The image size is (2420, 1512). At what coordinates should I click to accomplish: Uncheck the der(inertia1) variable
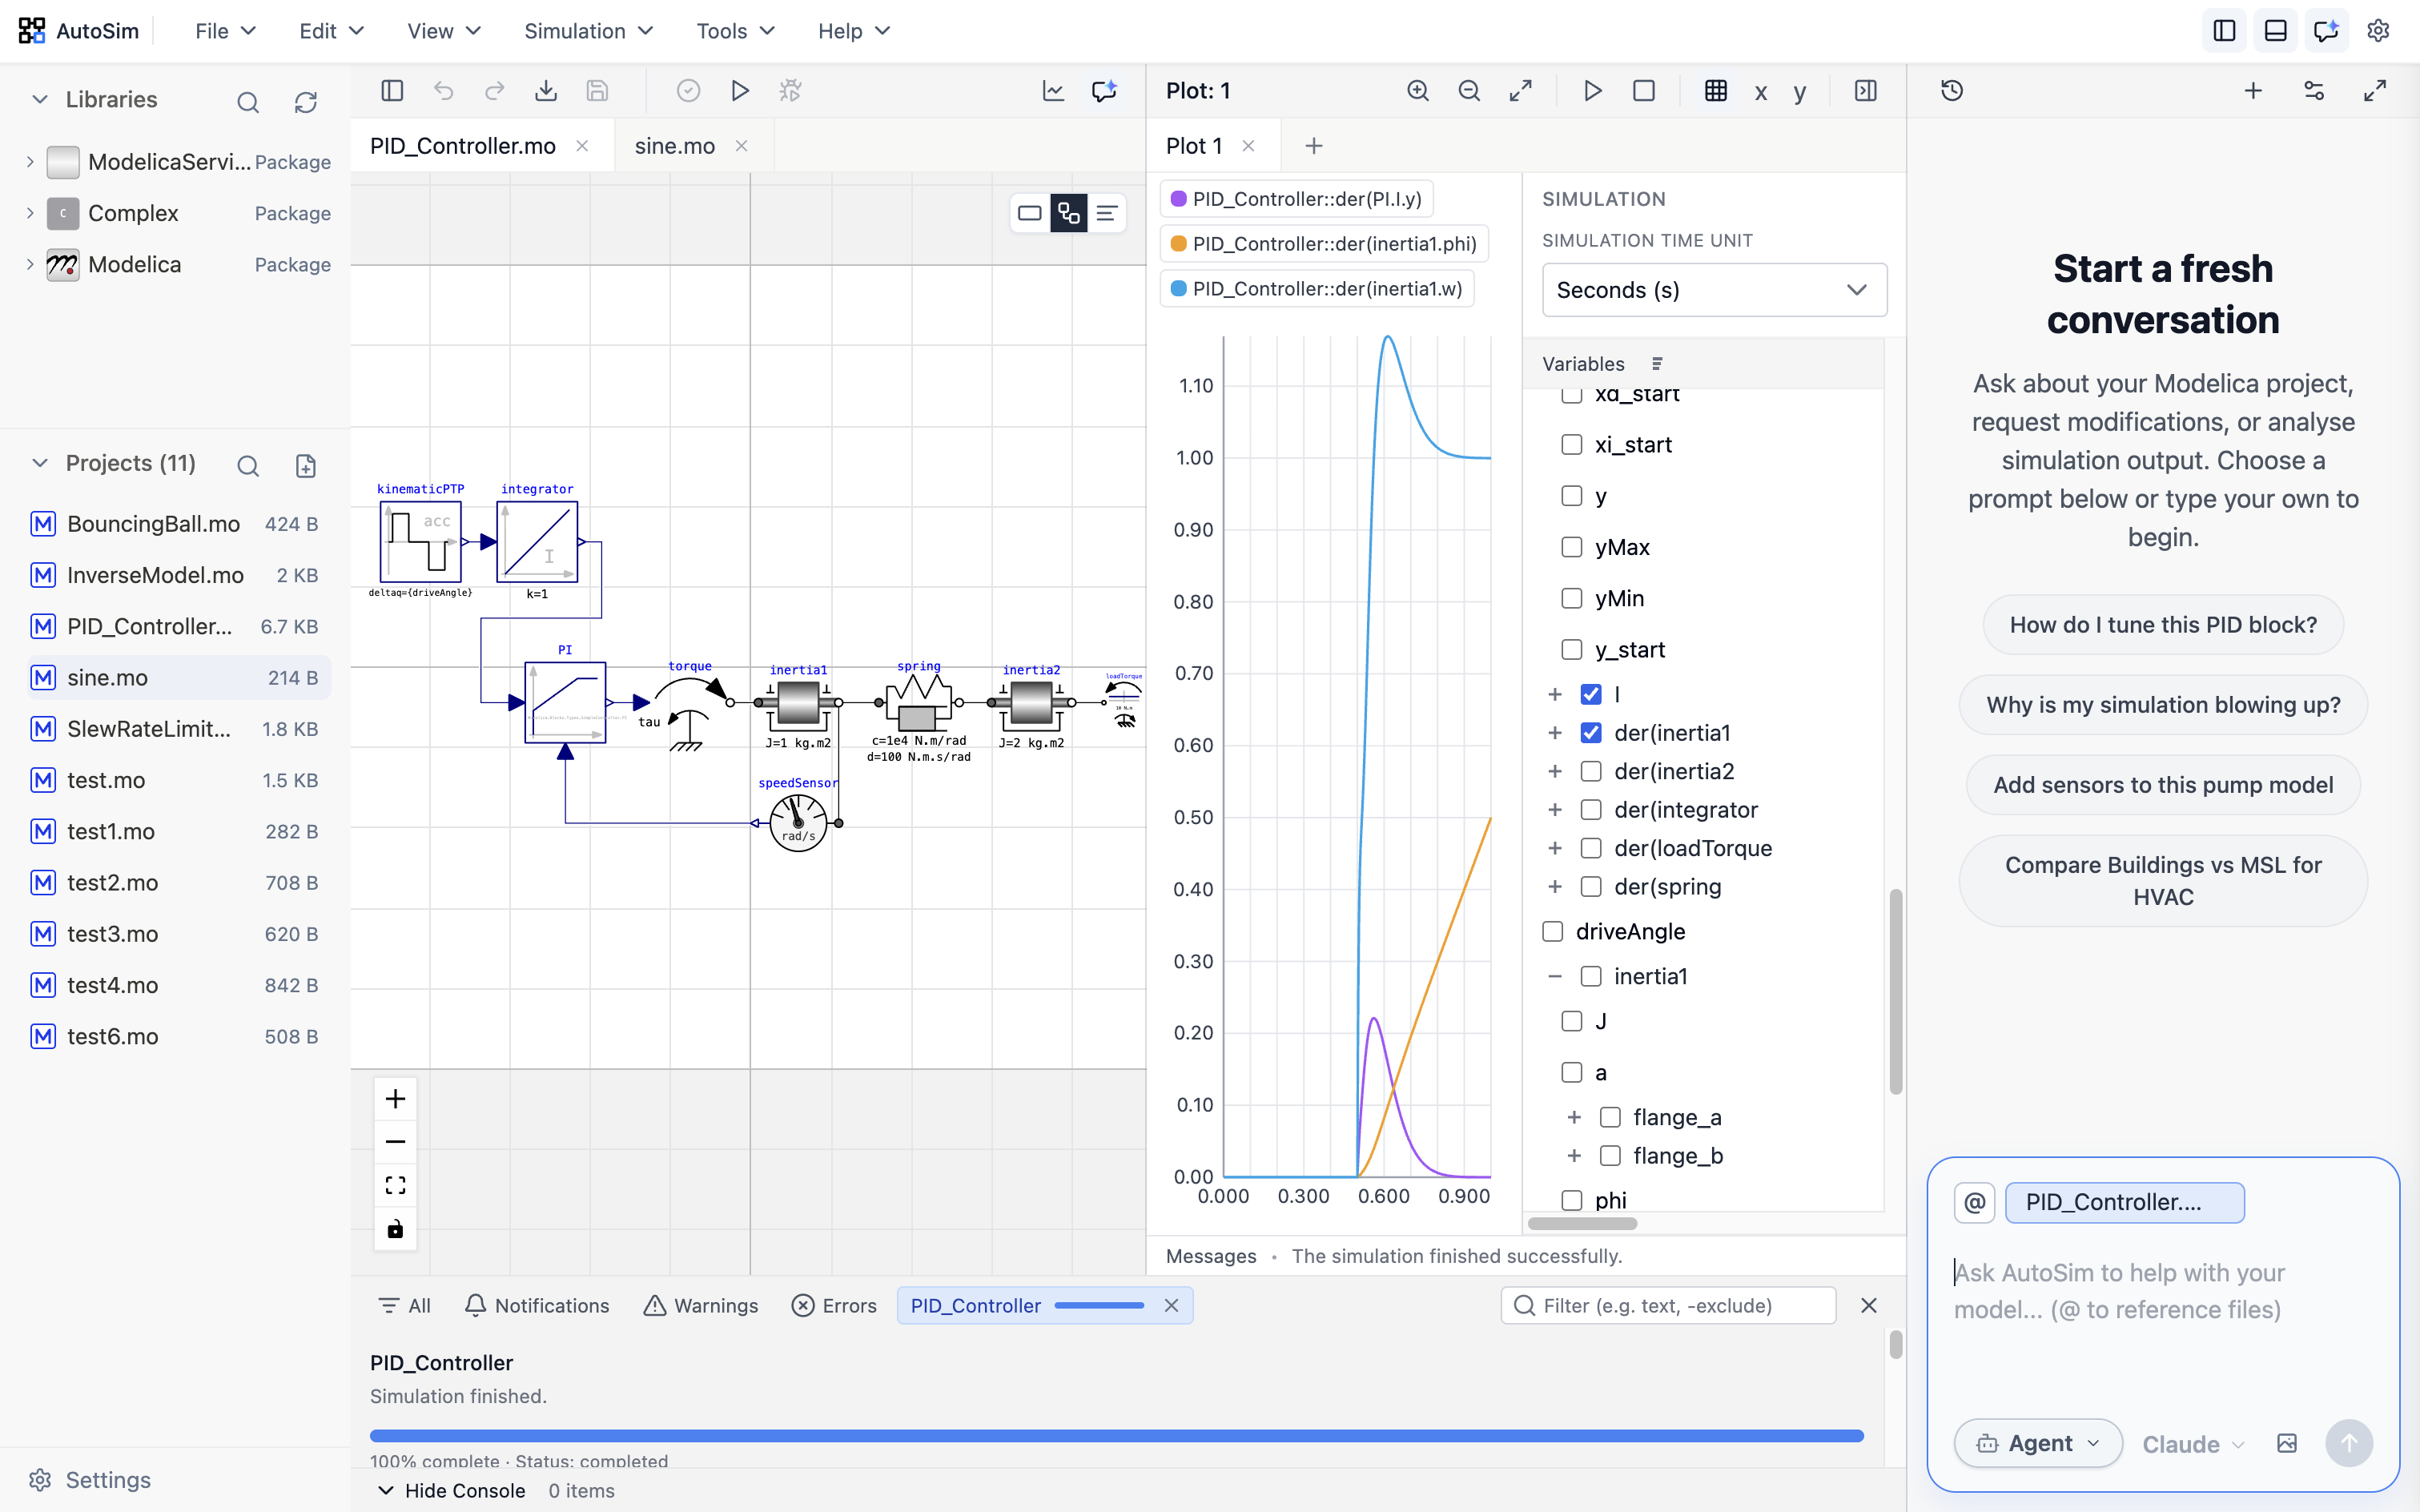pyautogui.click(x=1591, y=732)
